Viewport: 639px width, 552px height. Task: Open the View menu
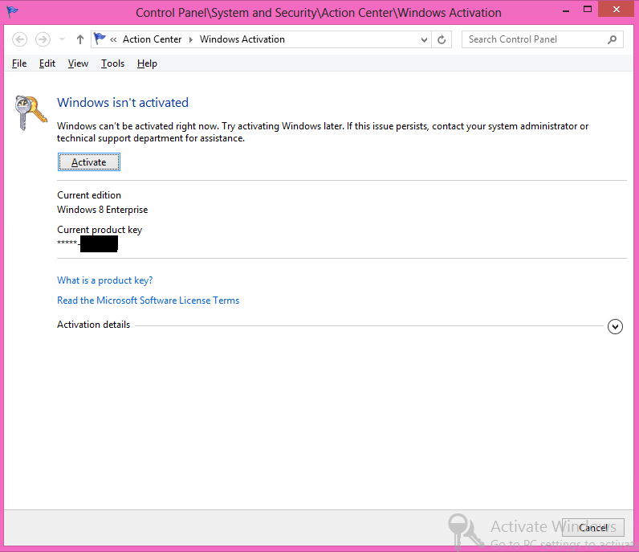click(x=78, y=63)
